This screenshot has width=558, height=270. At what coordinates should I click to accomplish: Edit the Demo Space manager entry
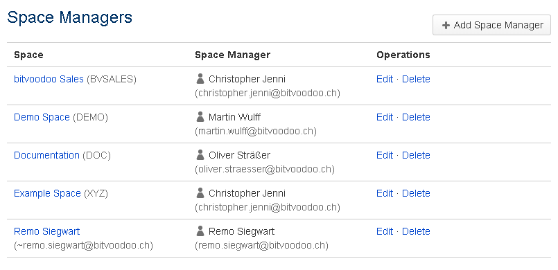point(384,117)
